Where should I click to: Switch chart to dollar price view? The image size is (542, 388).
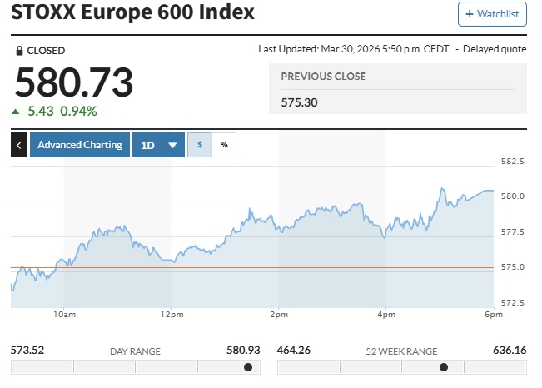coord(200,145)
